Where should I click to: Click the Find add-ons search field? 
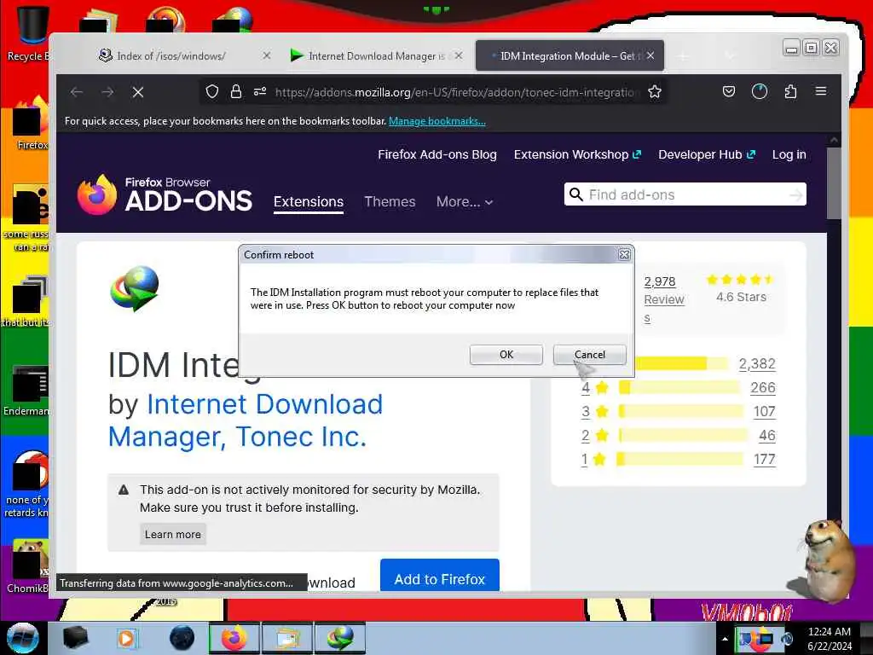click(x=685, y=194)
